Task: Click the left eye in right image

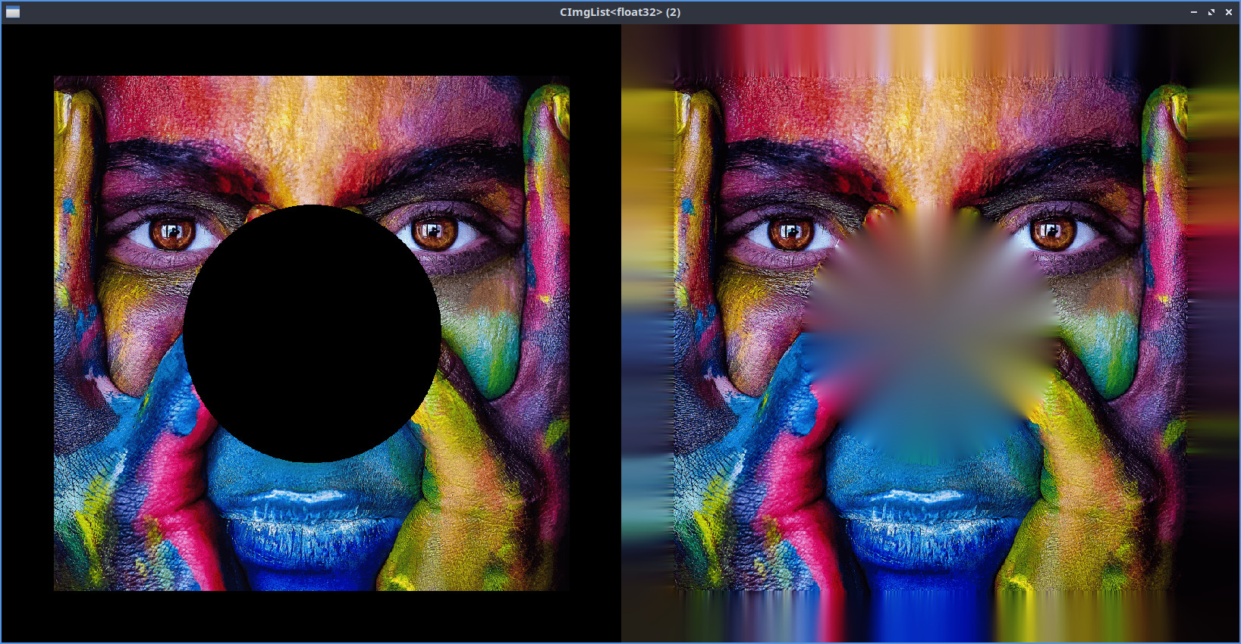Action: (791, 233)
